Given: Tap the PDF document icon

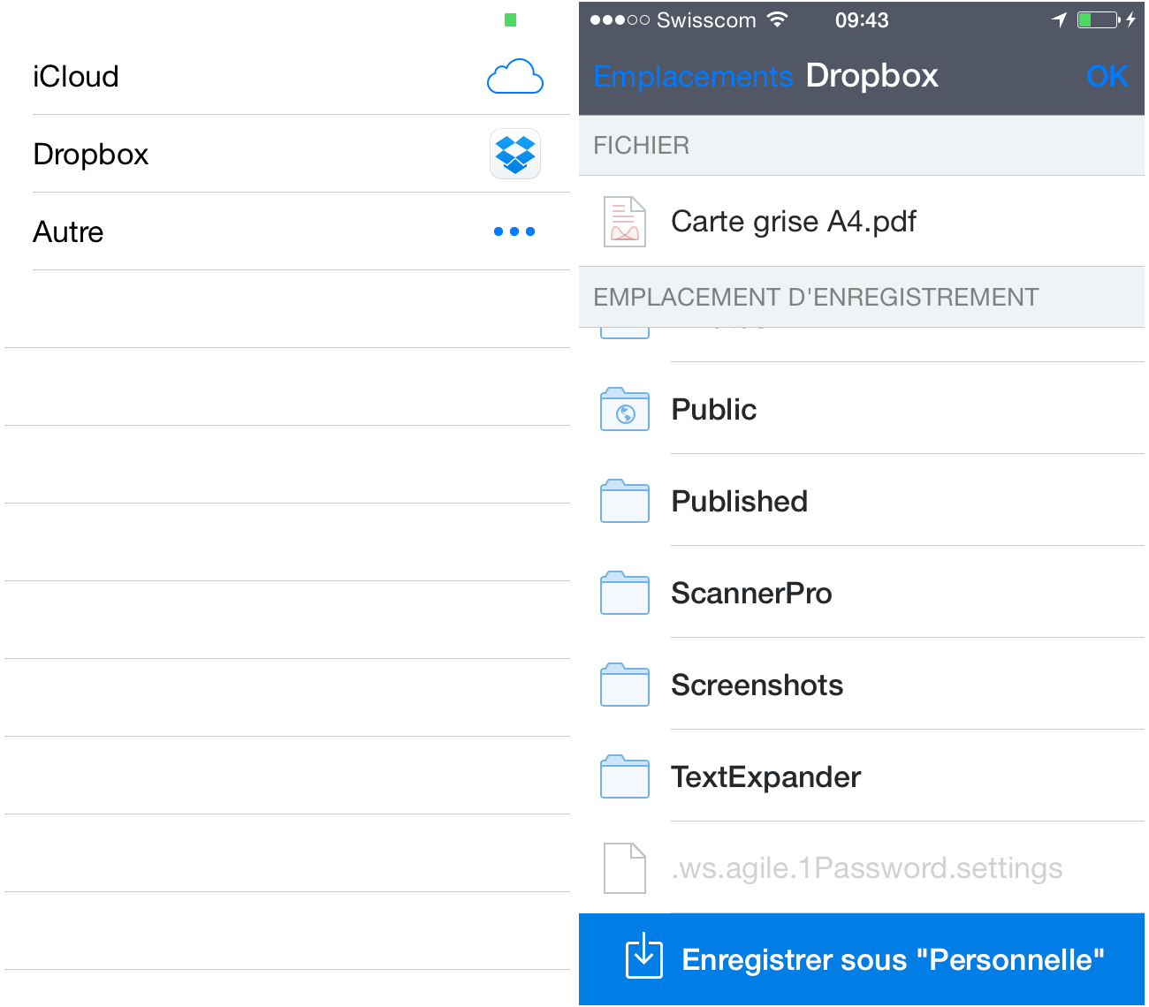Looking at the screenshot, I should [x=625, y=221].
